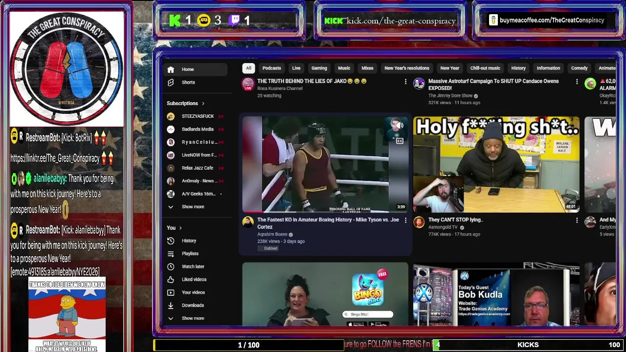Toggle closed captions on boxing video preview
Image resolution: width=626 pixels, height=352 pixels.
(x=400, y=141)
